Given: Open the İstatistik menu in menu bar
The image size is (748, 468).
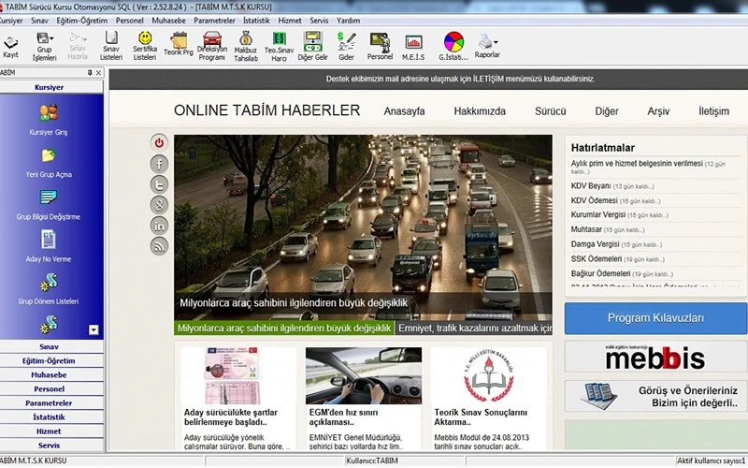Looking at the screenshot, I should [x=256, y=21].
